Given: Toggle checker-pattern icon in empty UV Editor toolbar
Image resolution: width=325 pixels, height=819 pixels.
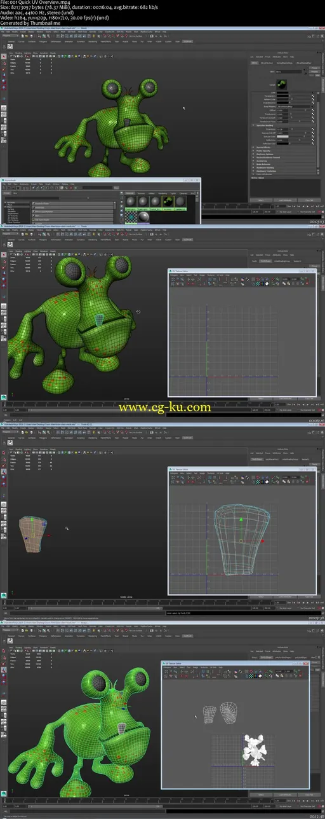Looking at the screenshot, I should [x=259, y=284].
